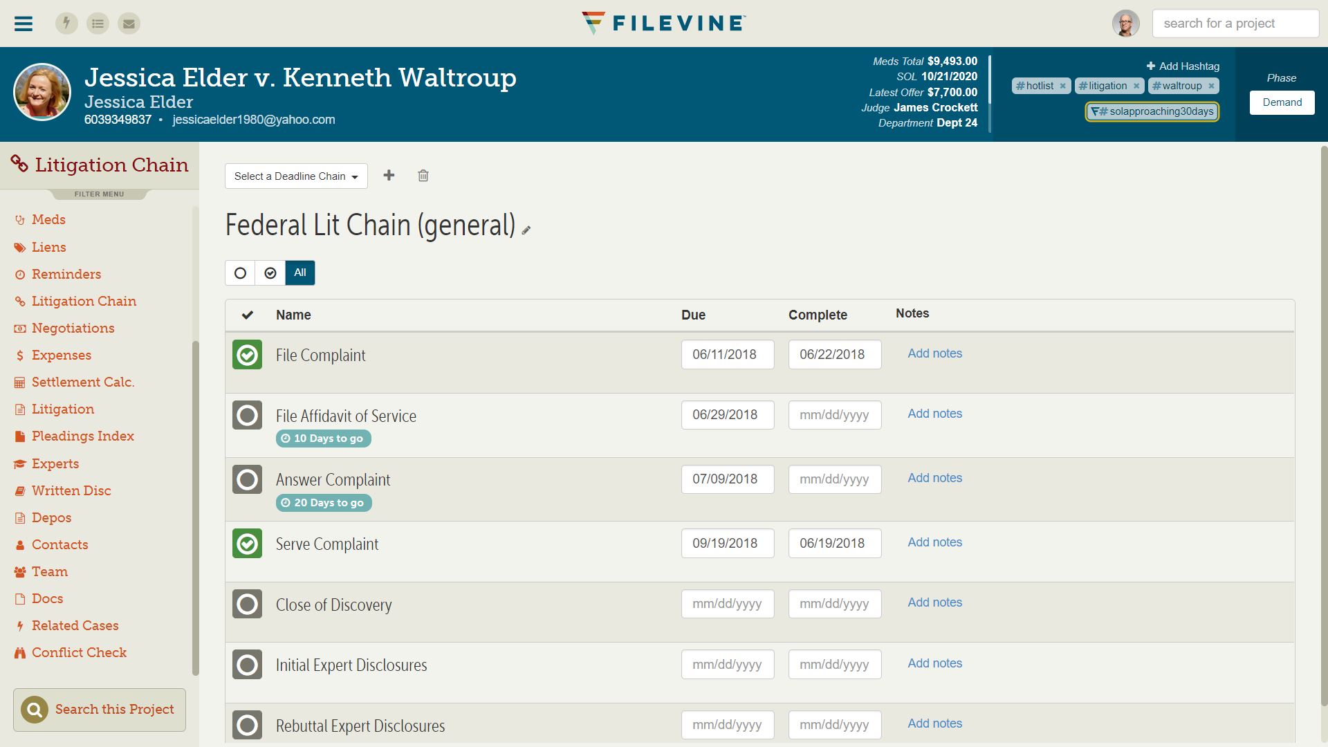Click the Litigation sidebar document icon
This screenshot has height=747, width=1328.
(20, 409)
